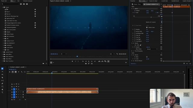Select the Hand tool
This screenshot has width=193, height=108.
pyautogui.click(x=2, y=89)
